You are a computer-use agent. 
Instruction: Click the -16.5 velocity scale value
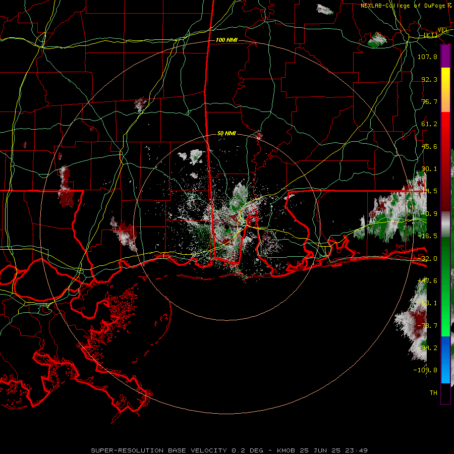point(427,236)
